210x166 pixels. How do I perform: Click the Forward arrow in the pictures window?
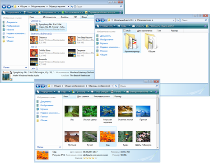pyautogui.click(x=43, y=86)
